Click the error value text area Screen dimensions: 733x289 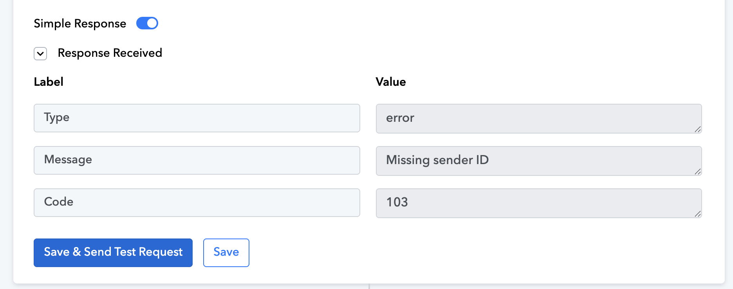(538, 118)
